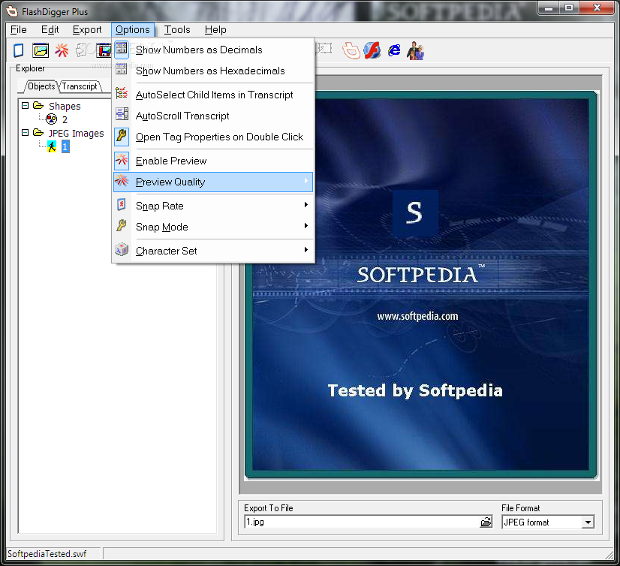
Task: Toggle Show Numbers as Decimals
Action: coord(213,50)
